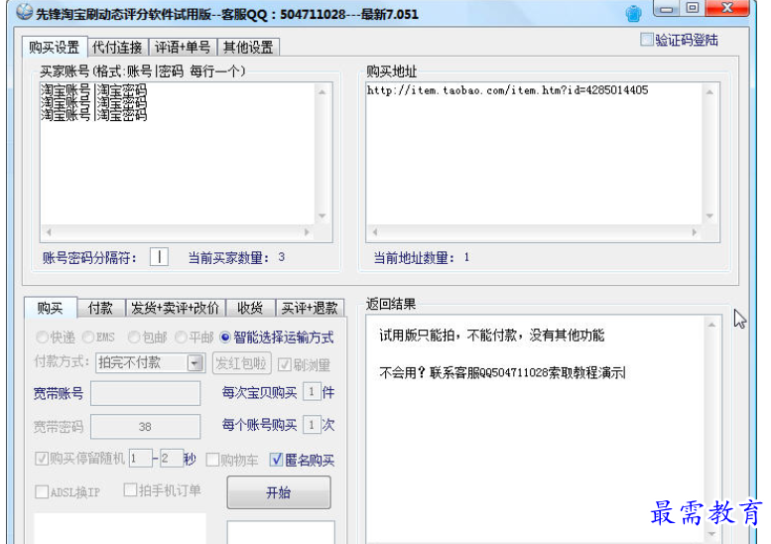The width and height of the screenshot is (771, 544).
Task: Select the 平邮 radio button
Action: point(181,337)
